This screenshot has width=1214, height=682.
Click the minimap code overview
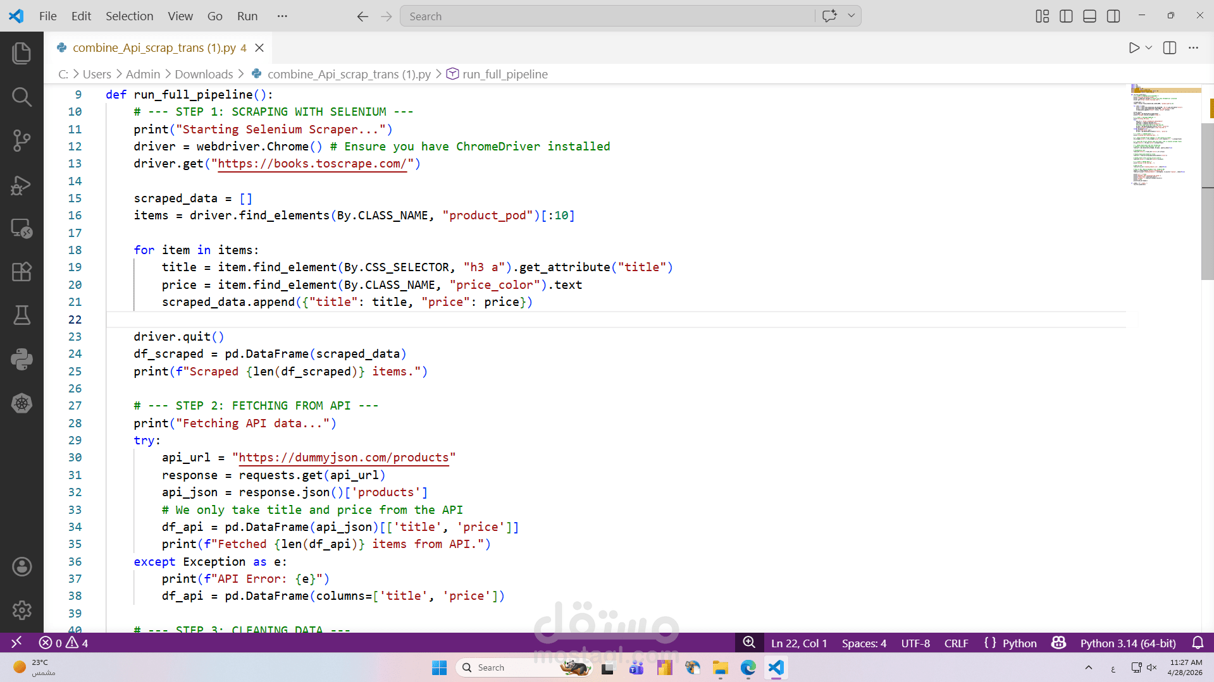[1165, 135]
